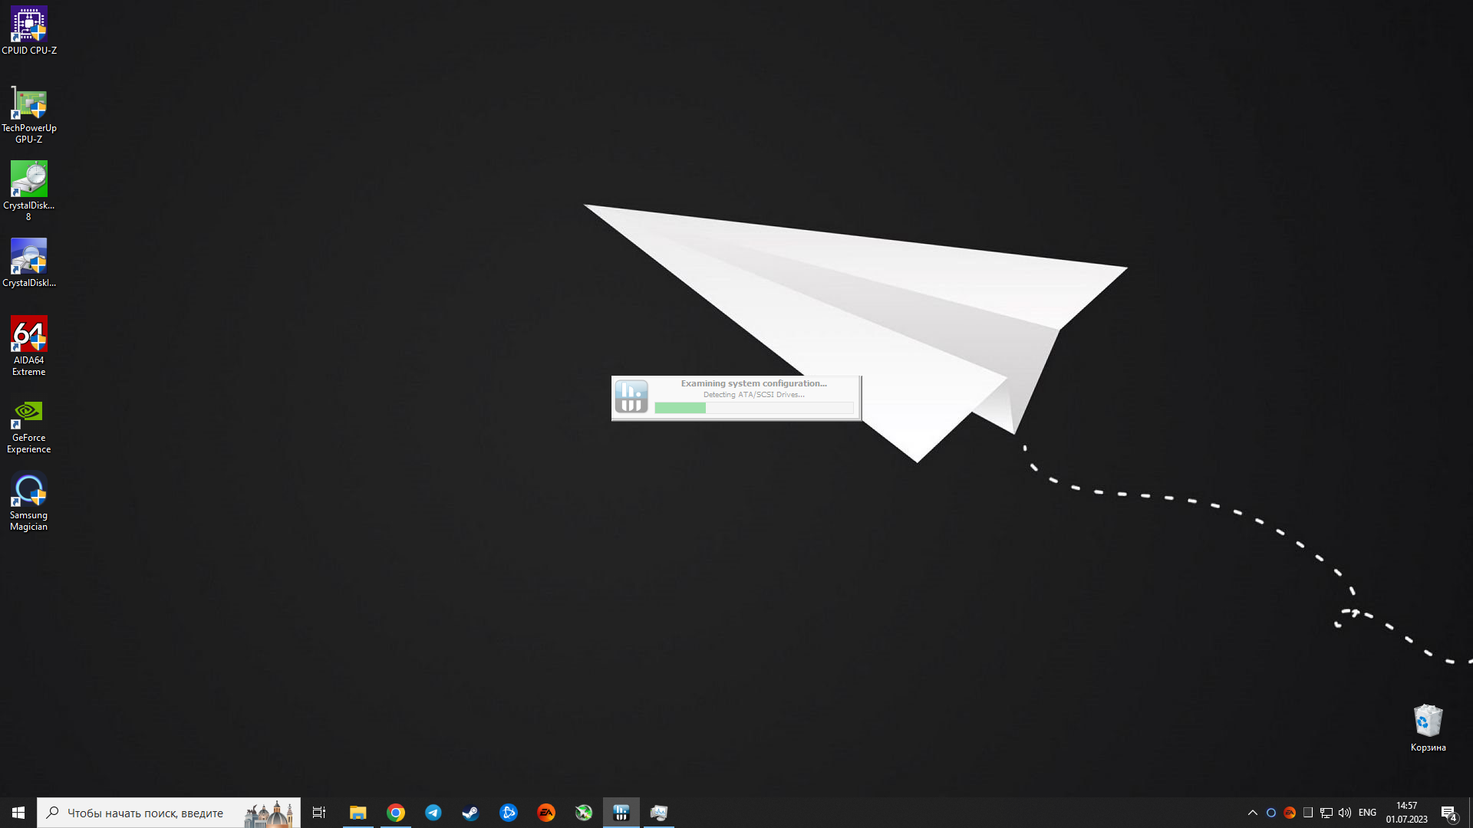Image resolution: width=1473 pixels, height=828 pixels.
Task: Open GeForce Experience shortcut
Action: click(x=29, y=414)
